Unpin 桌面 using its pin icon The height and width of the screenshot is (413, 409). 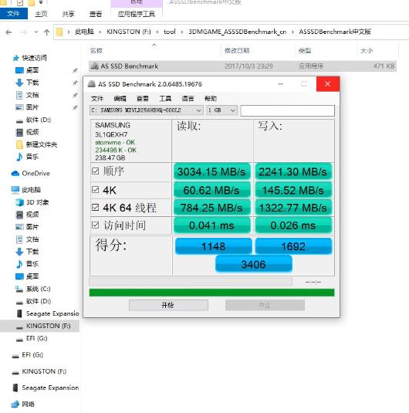click(x=75, y=70)
